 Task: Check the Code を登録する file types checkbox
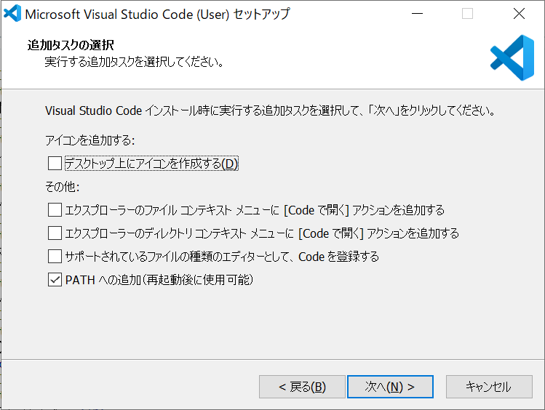point(55,256)
